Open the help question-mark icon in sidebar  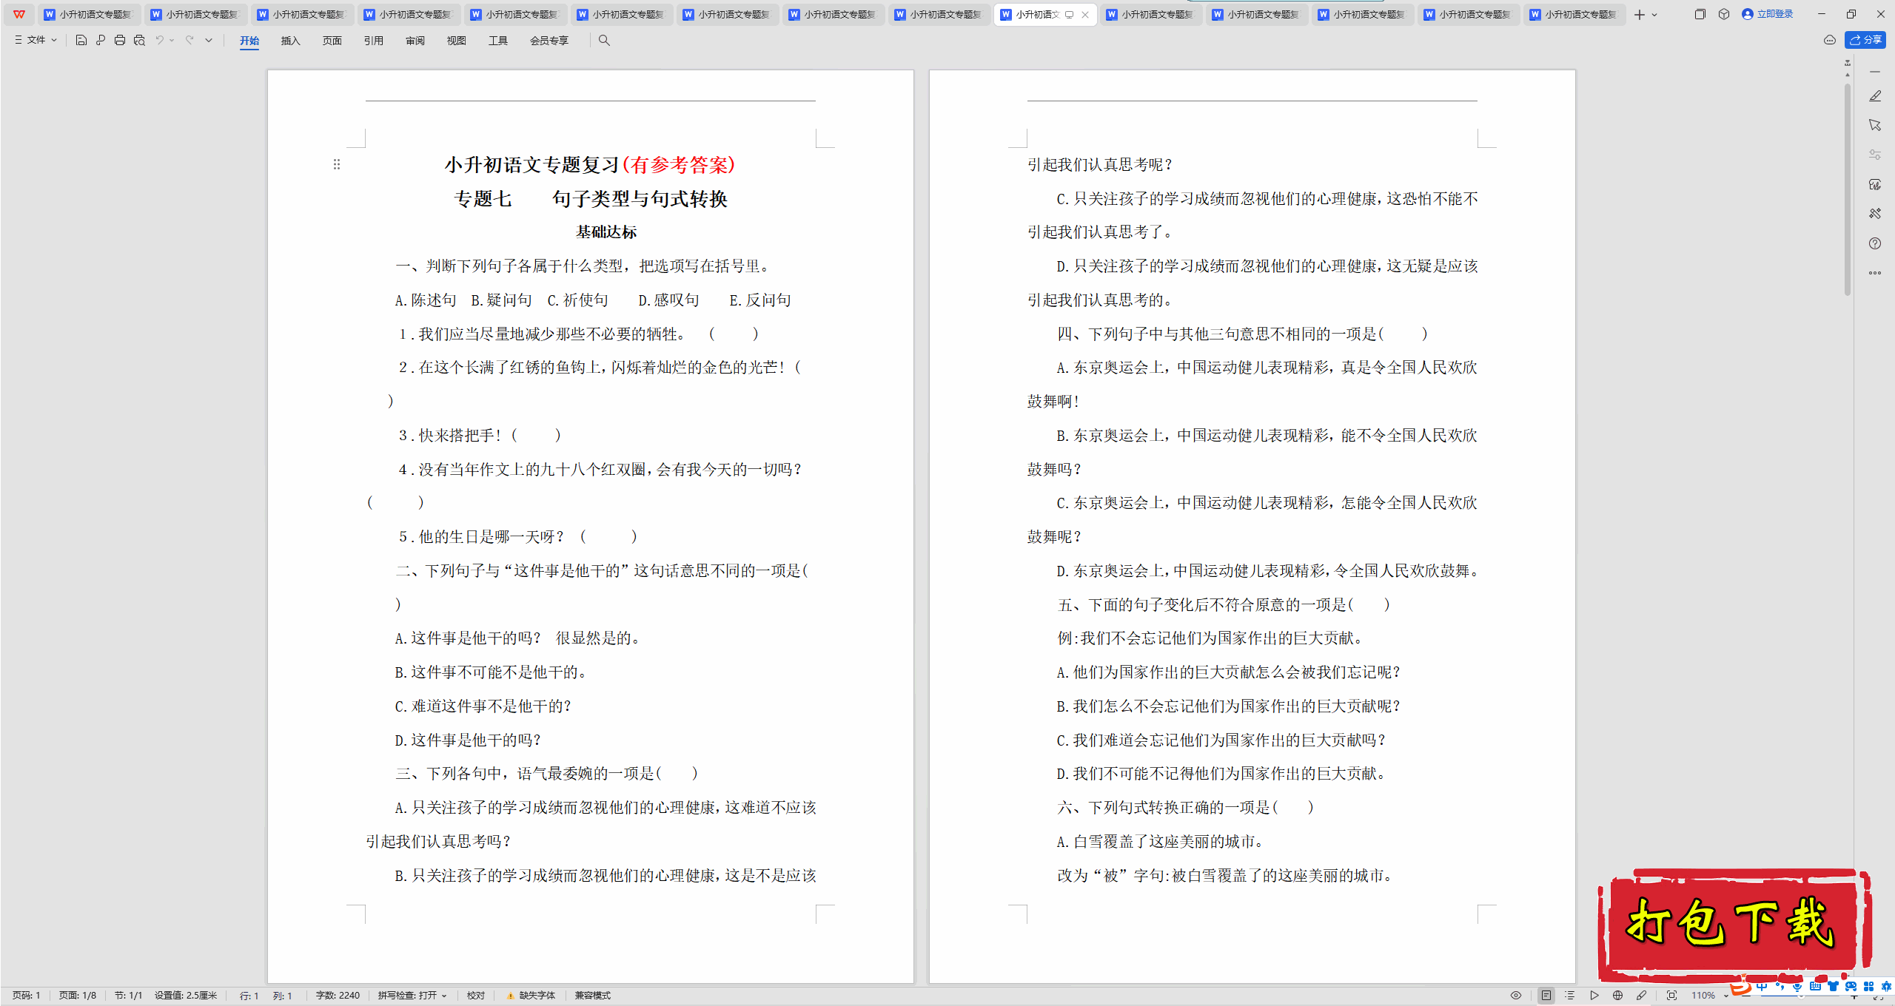[1875, 243]
